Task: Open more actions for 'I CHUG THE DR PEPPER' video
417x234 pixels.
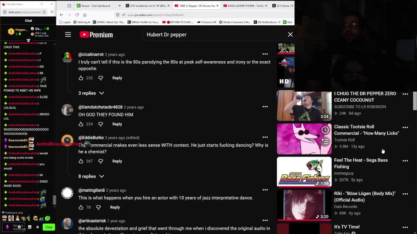Action: (x=405, y=94)
